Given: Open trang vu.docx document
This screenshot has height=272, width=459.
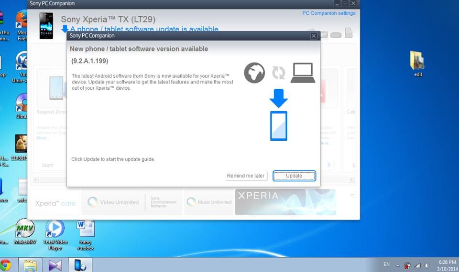Looking at the screenshot, I should click(x=86, y=235).
